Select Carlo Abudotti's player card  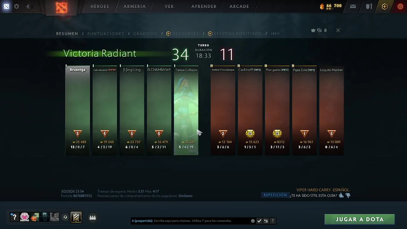coord(105,110)
